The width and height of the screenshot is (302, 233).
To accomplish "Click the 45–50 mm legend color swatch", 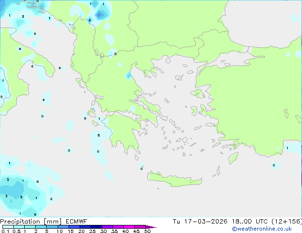I will click(140, 227).
